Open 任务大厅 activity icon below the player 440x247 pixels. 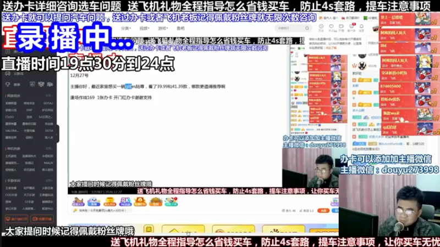tap(78, 201)
